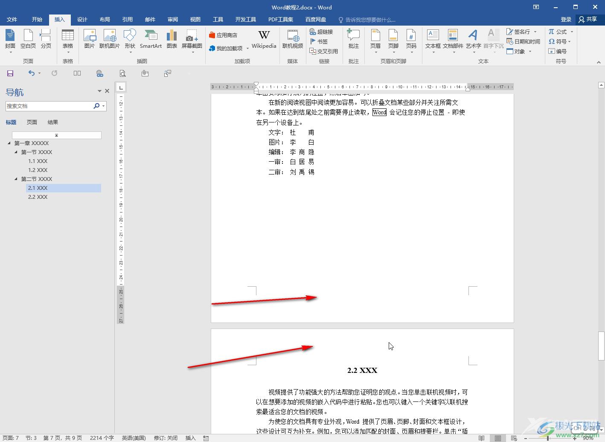
Task: Undo the last action
Action: [x=32, y=73]
